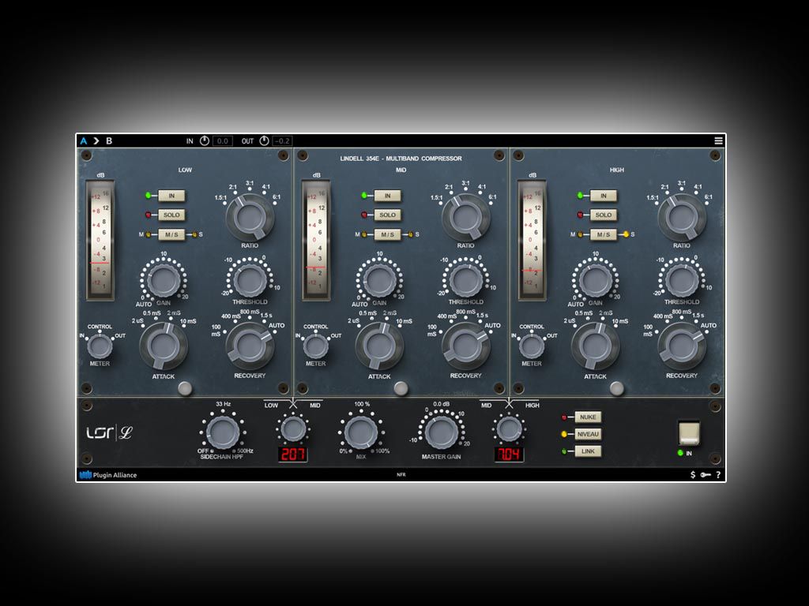Click the MID band METER control knob
The width and height of the screenshot is (809, 606).
click(x=316, y=346)
